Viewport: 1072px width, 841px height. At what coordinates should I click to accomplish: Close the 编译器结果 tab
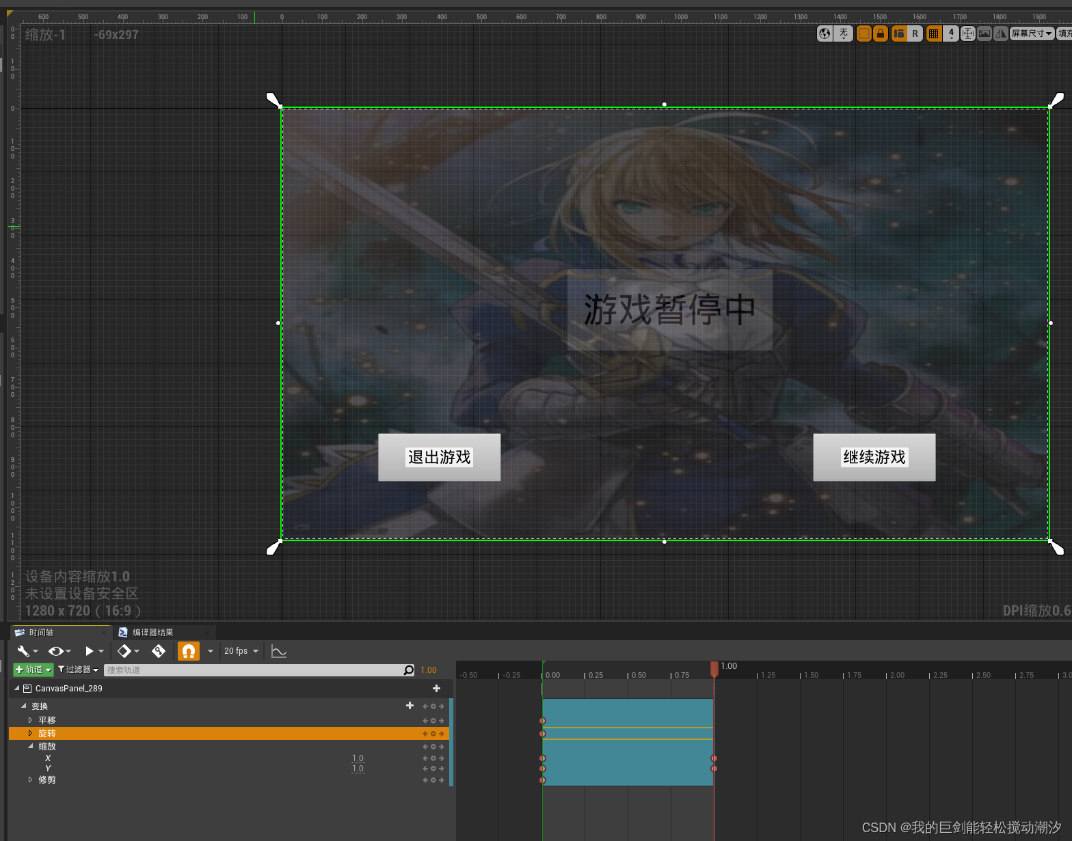pyautogui.click(x=208, y=633)
